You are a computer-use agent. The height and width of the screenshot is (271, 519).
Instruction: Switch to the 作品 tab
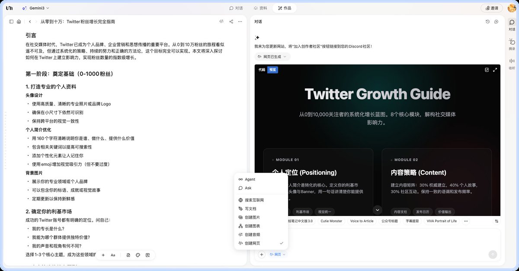tap(284, 8)
